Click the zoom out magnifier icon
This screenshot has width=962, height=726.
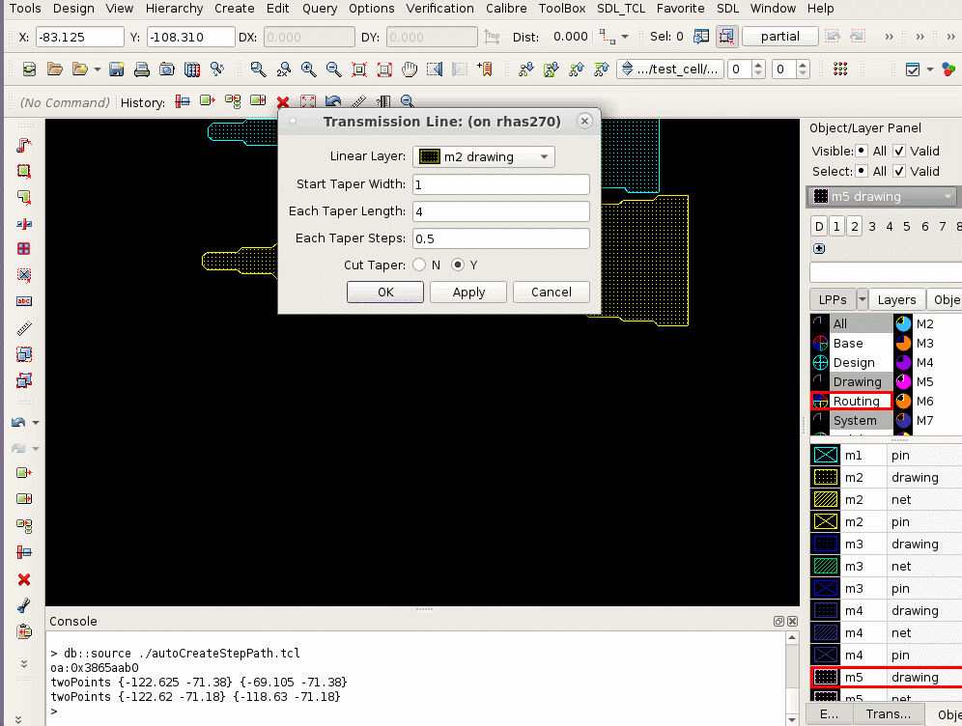(334, 70)
